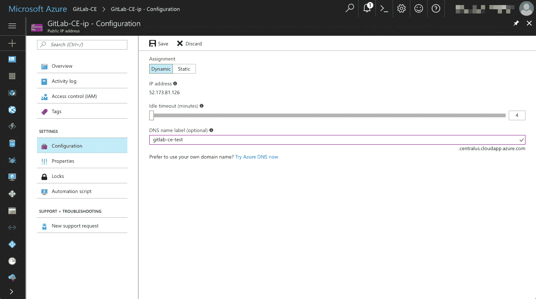Expand the sidebar with the chevron arrow
536x299 pixels.
[x=12, y=291]
